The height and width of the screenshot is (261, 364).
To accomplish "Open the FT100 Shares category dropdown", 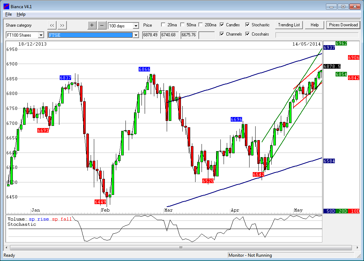I will click(41, 35).
